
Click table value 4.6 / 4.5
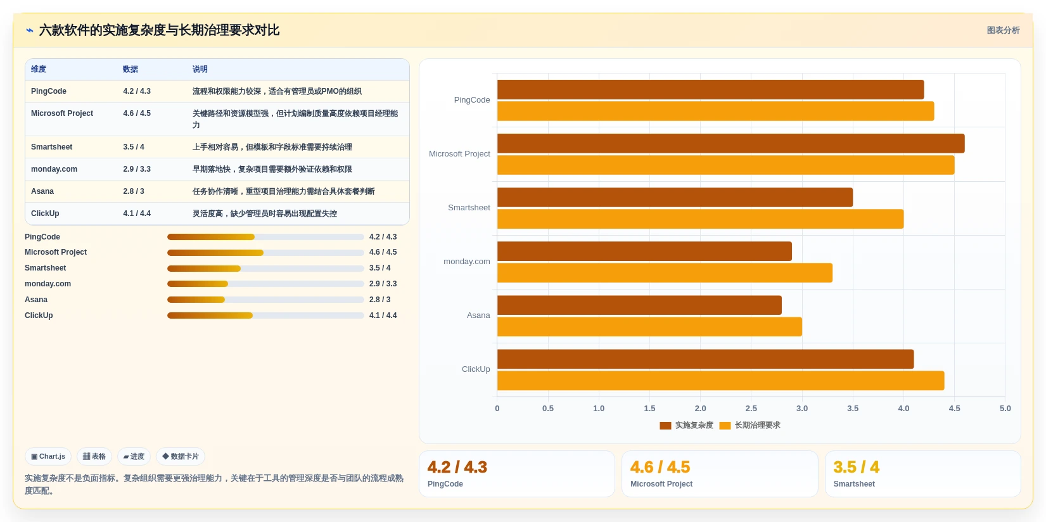(137, 113)
